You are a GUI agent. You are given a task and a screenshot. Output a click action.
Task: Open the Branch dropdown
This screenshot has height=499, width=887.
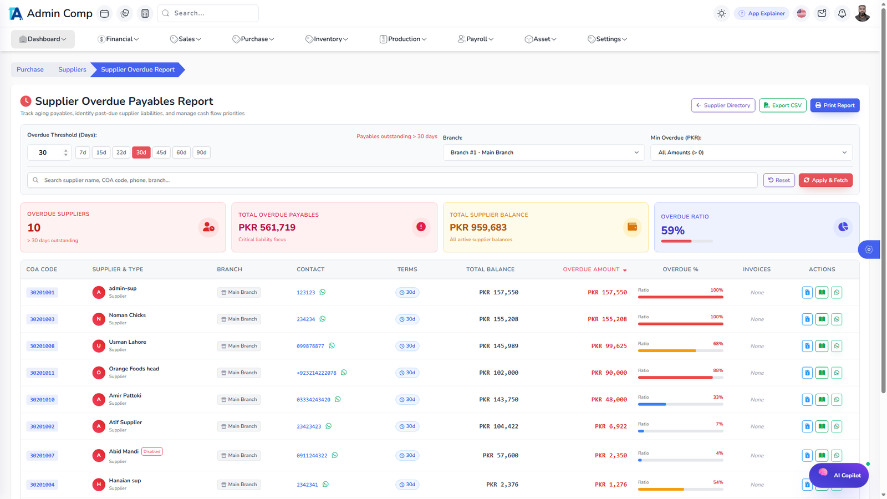click(543, 152)
